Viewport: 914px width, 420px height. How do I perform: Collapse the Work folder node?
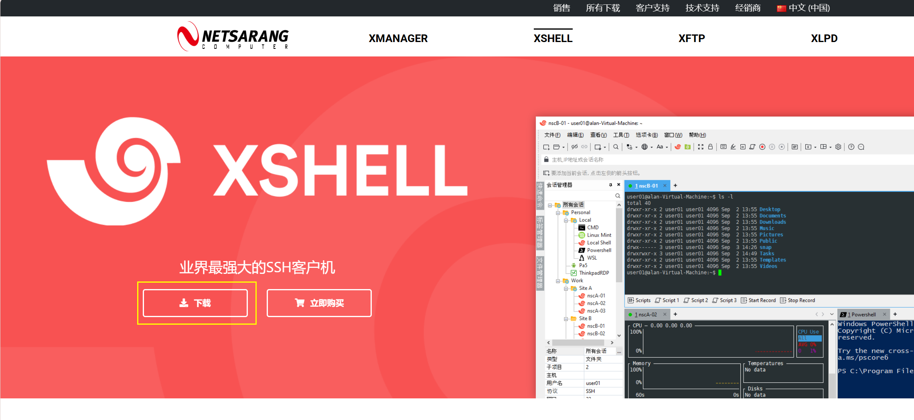coord(558,281)
